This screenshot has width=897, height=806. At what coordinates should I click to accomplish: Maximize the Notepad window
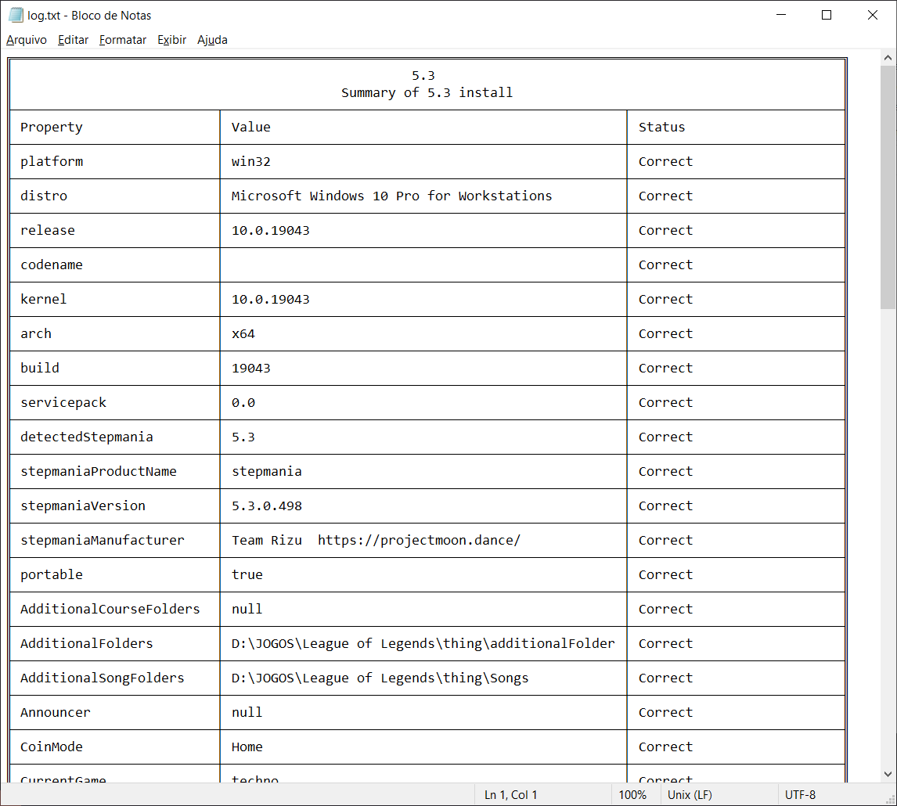(827, 15)
